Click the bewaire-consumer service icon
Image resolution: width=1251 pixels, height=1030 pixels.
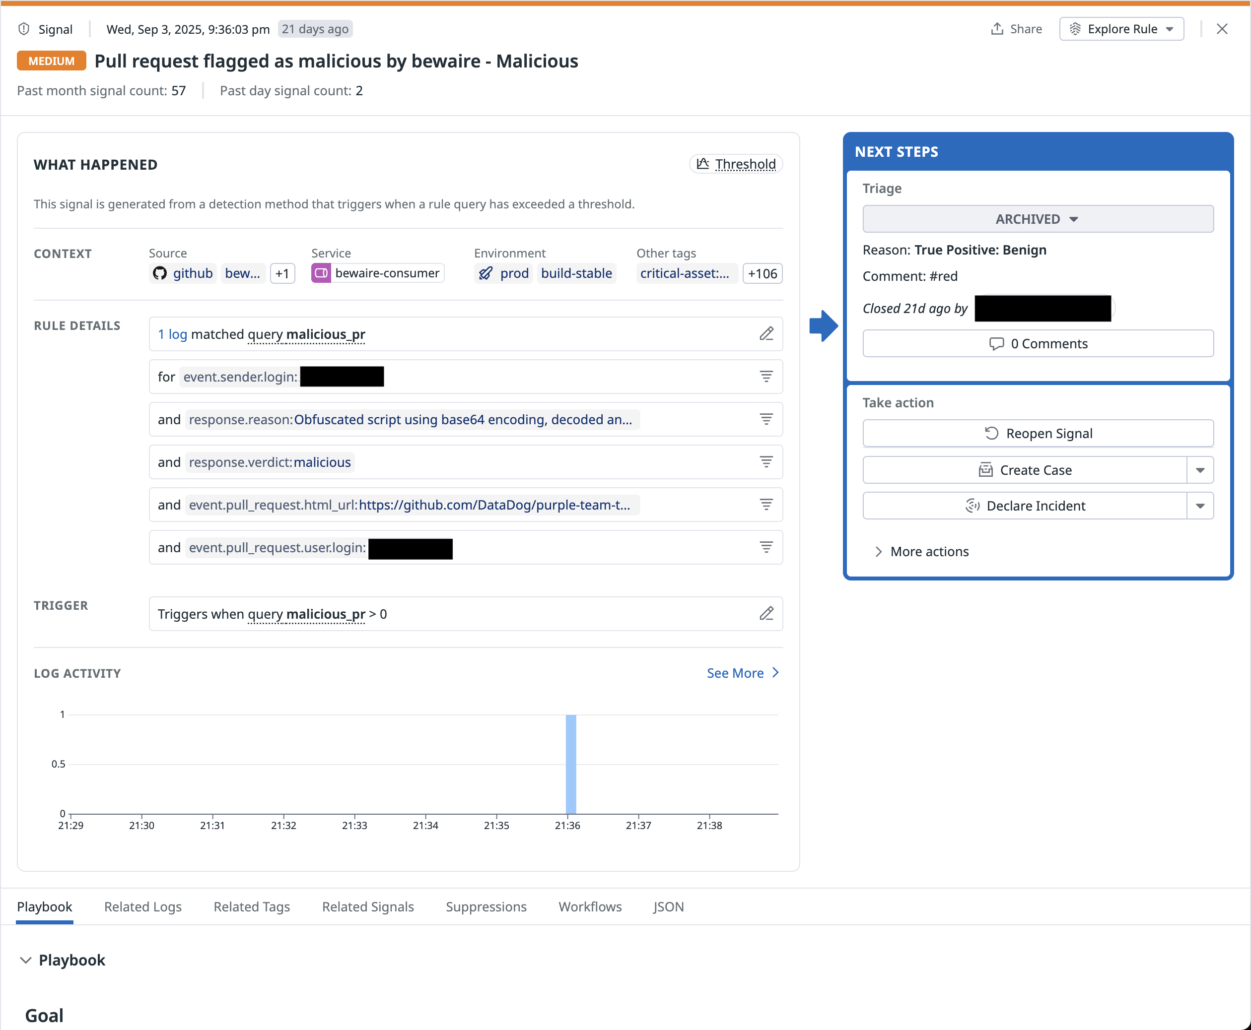321,273
